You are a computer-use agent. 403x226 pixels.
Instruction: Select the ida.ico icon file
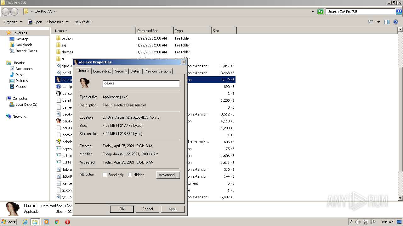point(58,94)
